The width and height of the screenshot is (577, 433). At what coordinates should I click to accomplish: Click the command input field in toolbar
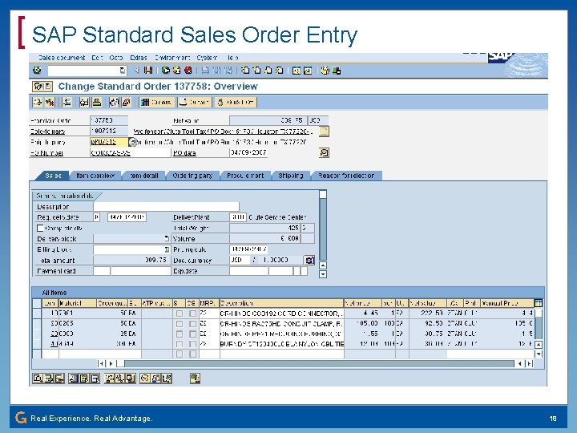tap(87, 71)
